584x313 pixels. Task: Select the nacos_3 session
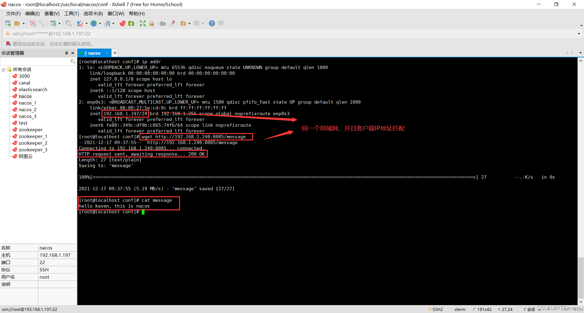click(x=27, y=116)
